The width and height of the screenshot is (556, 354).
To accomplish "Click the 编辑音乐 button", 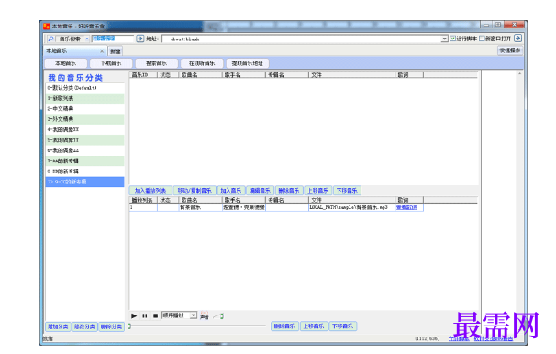I will coord(260,191).
